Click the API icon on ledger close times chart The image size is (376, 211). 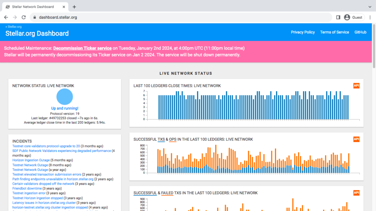pos(356,86)
